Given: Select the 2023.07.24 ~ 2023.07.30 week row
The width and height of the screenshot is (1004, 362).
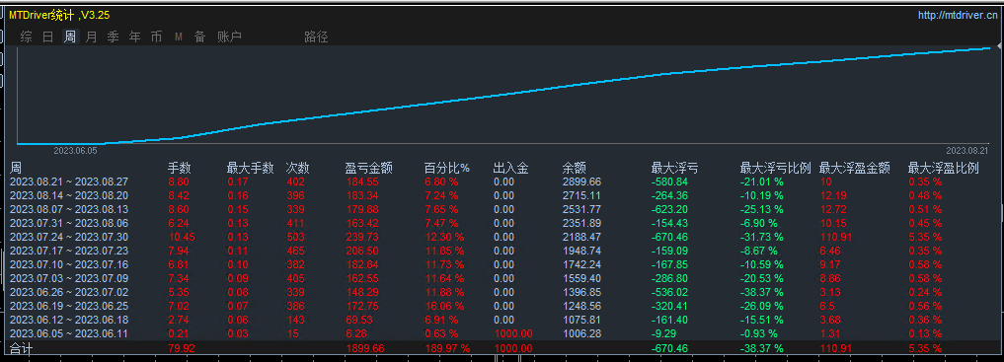Looking at the screenshot, I should pyautogui.click(x=502, y=237).
